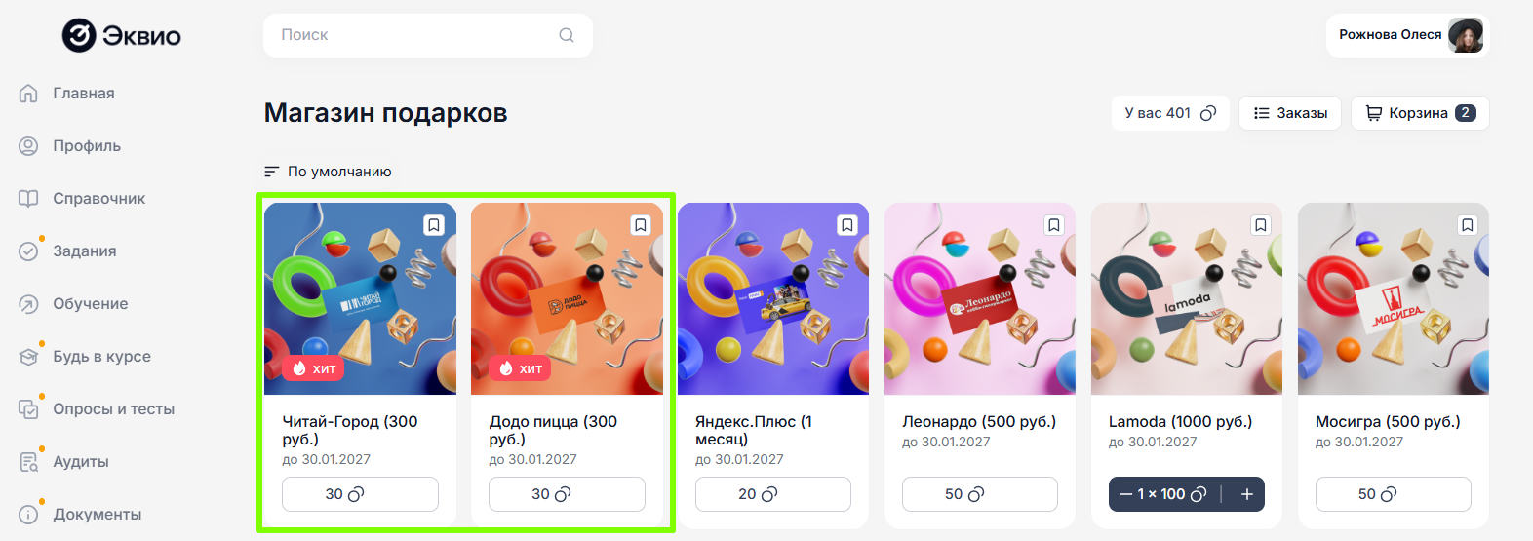Open the Заказы orders list

click(1290, 113)
